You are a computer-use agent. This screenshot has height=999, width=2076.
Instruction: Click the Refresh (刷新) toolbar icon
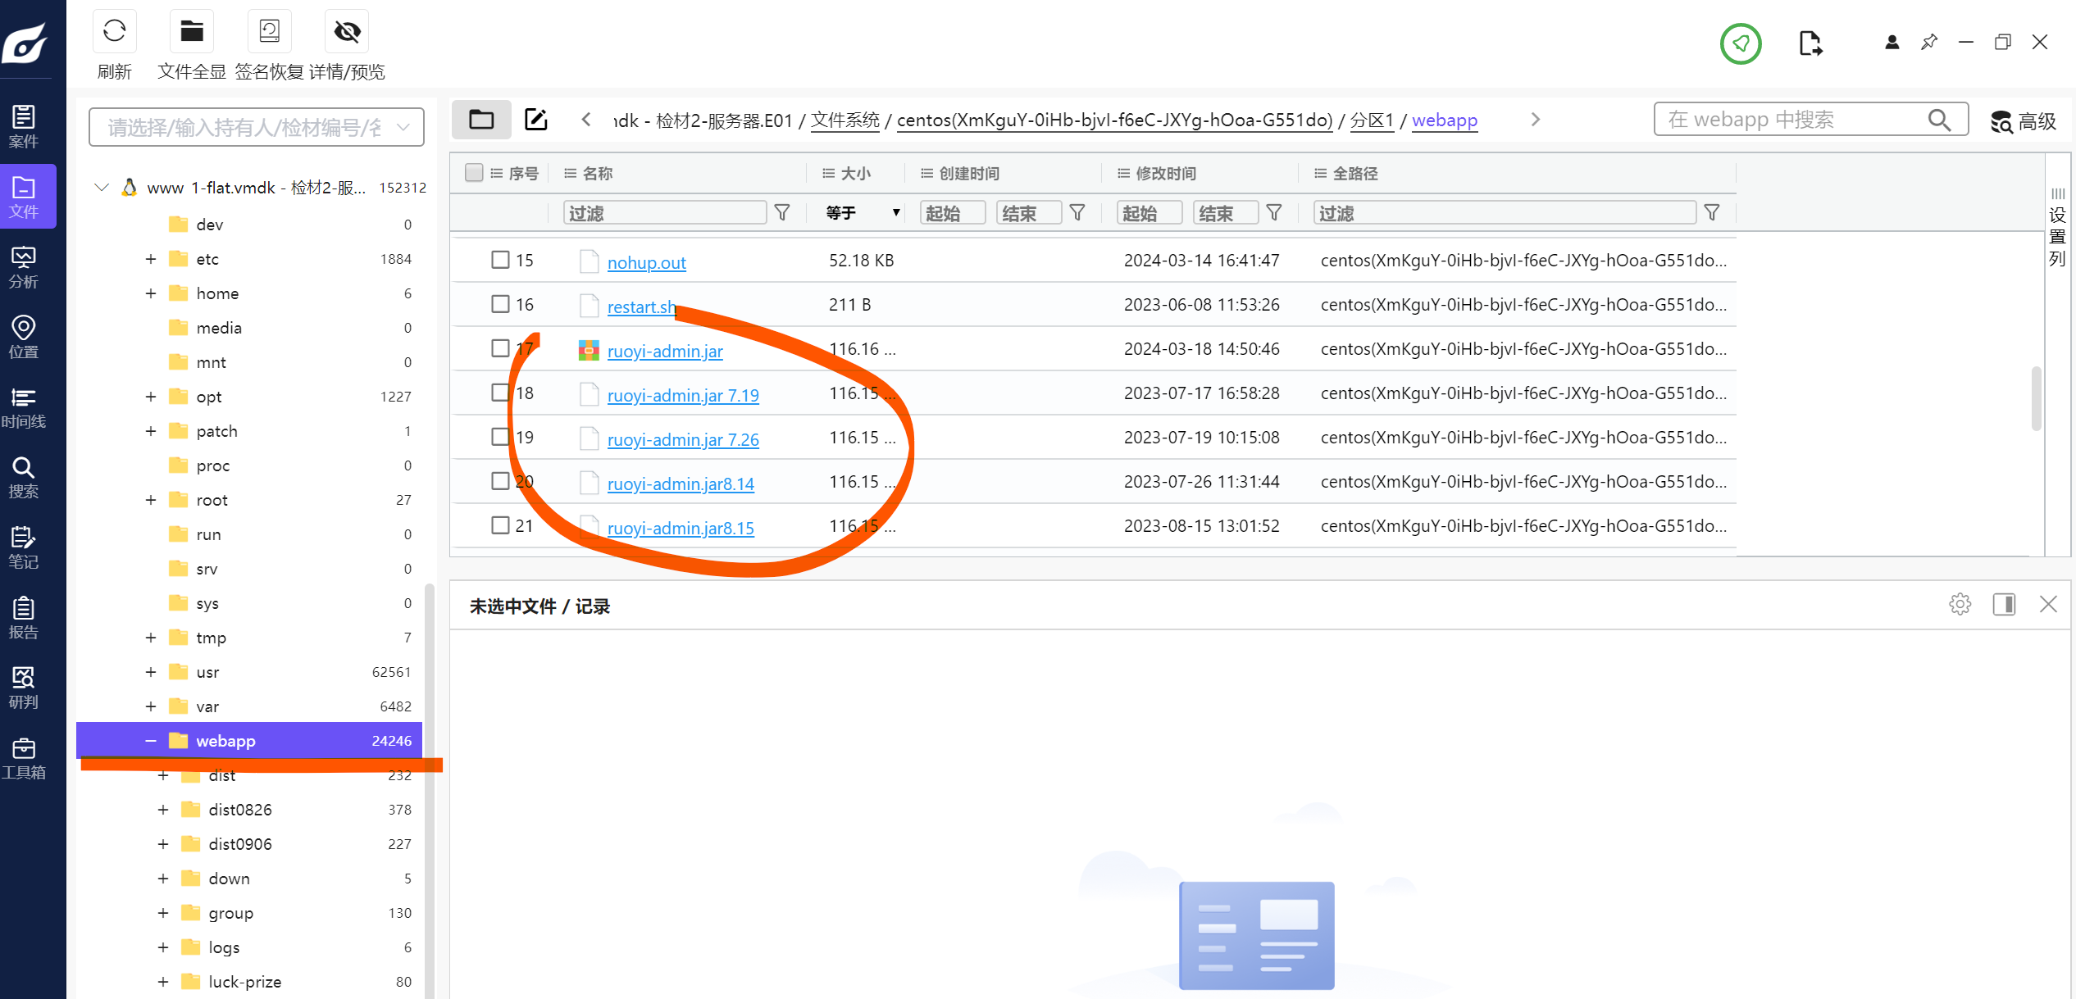point(114,32)
